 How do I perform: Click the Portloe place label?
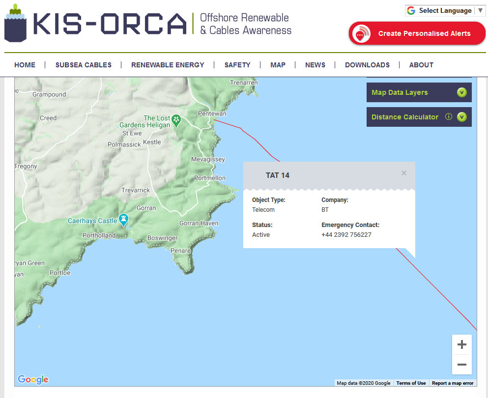(x=60, y=273)
